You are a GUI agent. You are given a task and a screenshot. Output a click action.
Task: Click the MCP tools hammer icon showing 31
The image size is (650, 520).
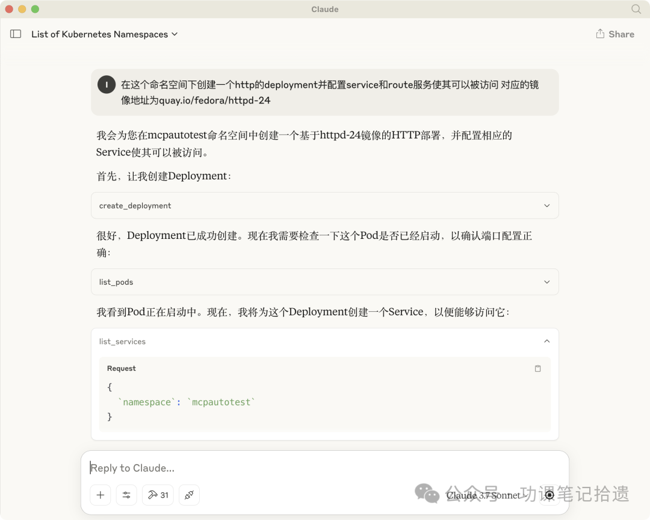(x=157, y=495)
